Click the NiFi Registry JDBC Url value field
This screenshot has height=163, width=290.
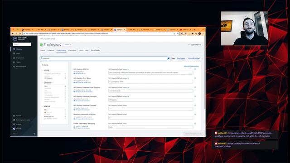tap(150, 72)
